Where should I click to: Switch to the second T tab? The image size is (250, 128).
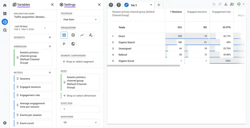(x=119, y=5)
